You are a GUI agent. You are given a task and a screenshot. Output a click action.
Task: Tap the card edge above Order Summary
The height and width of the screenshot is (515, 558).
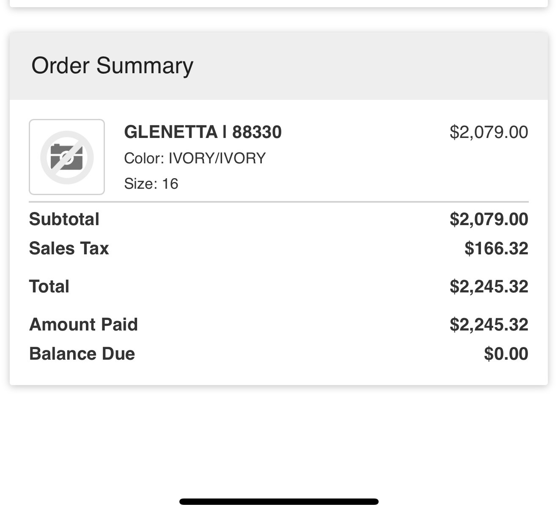coord(279,5)
